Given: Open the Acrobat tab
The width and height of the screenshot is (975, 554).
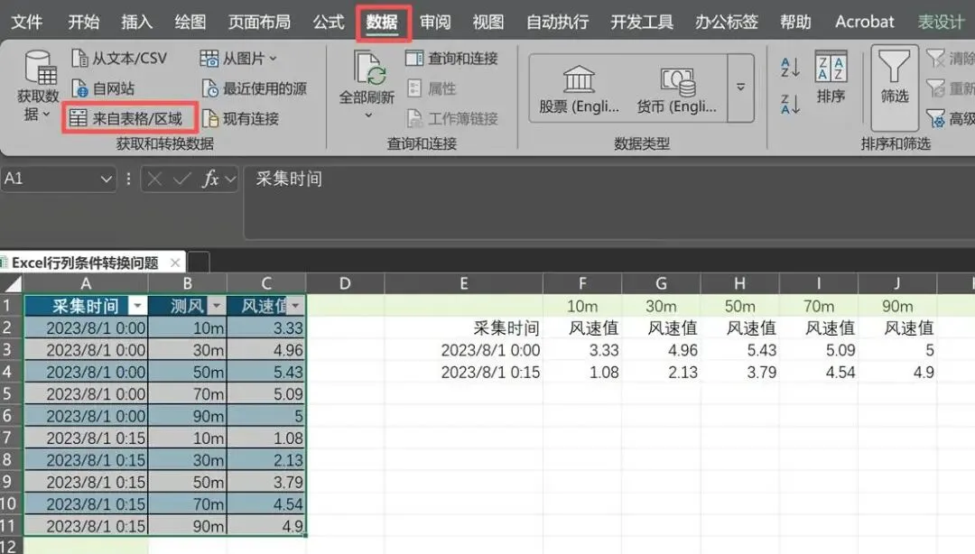Looking at the screenshot, I should pos(864,22).
